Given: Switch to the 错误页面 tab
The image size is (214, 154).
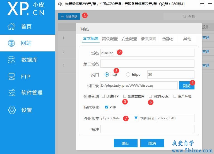Looking at the screenshot, I should point(148,39).
